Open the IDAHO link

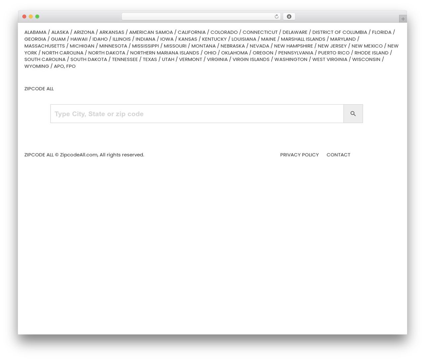click(x=100, y=39)
